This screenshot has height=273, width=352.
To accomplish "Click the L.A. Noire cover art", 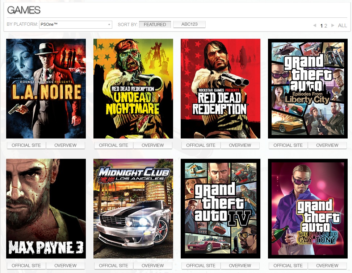I will (x=46, y=88).
